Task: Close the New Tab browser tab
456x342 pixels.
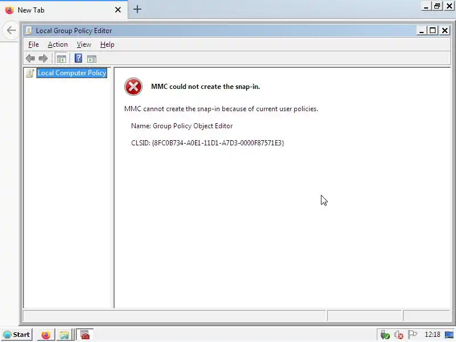Action: (x=118, y=10)
